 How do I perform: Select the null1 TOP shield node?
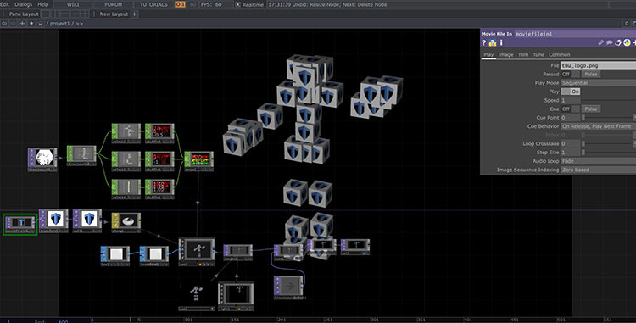87,221
